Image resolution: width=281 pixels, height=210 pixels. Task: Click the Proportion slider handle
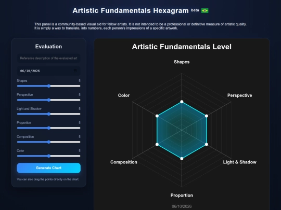(49, 128)
